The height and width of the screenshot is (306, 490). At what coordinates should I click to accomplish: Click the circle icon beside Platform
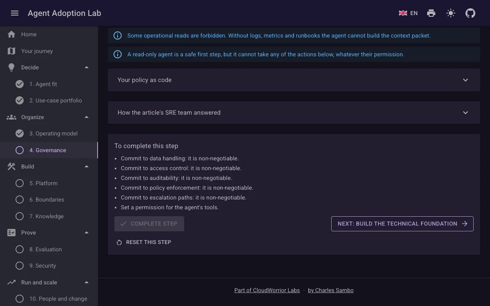20,183
